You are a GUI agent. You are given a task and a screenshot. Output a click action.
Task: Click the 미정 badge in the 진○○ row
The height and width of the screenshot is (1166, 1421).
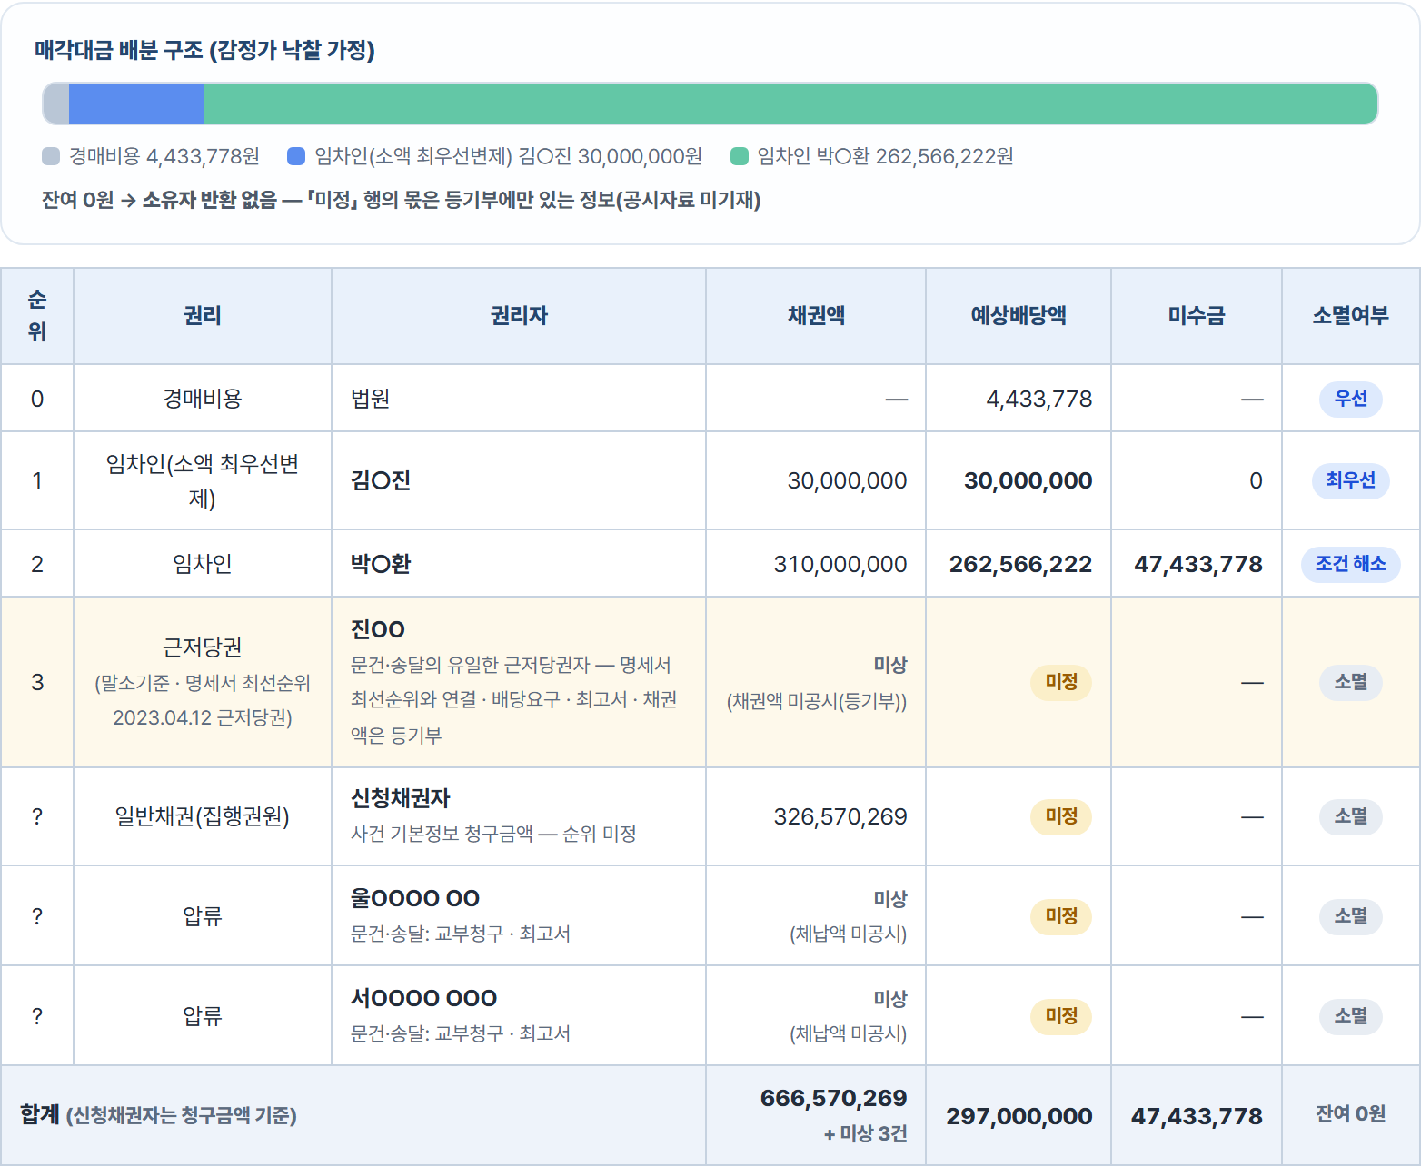(1061, 682)
